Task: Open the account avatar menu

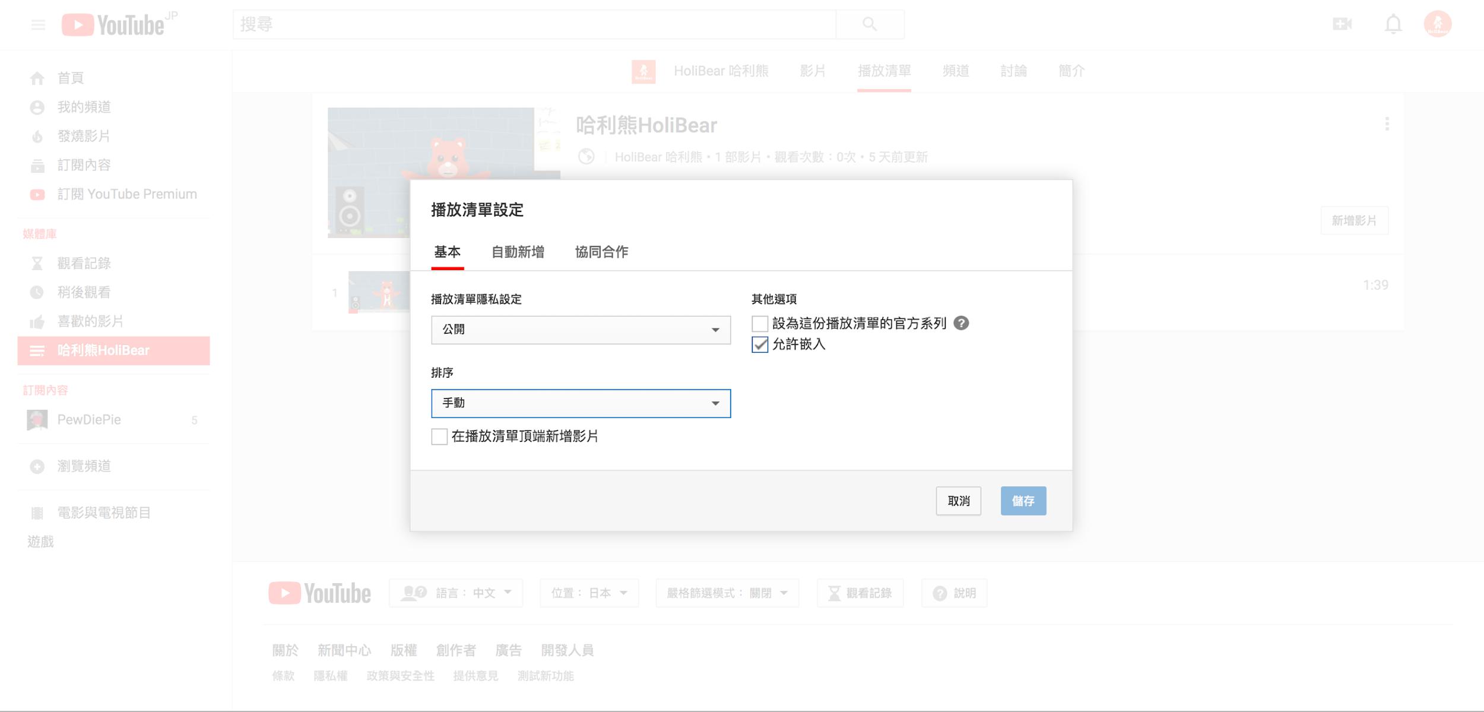Action: [x=1438, y=24]
